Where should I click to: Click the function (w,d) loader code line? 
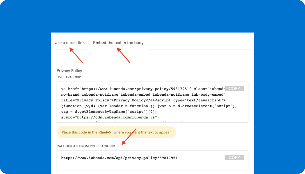tap(149, 106)
